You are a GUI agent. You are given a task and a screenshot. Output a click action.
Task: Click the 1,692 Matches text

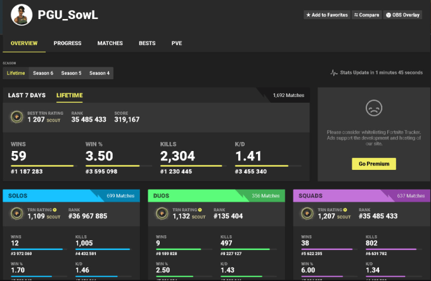pyautogui.click(x=288, y=95)
